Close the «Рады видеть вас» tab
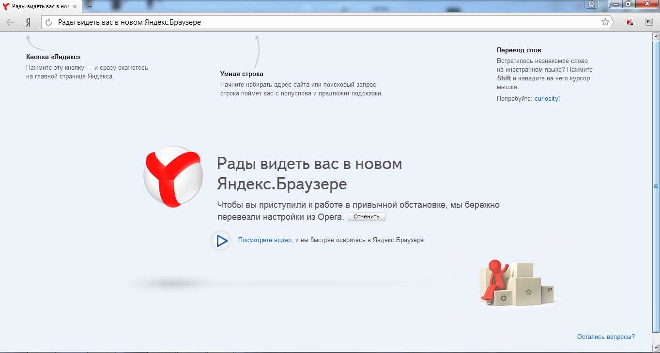 point(74,6)
